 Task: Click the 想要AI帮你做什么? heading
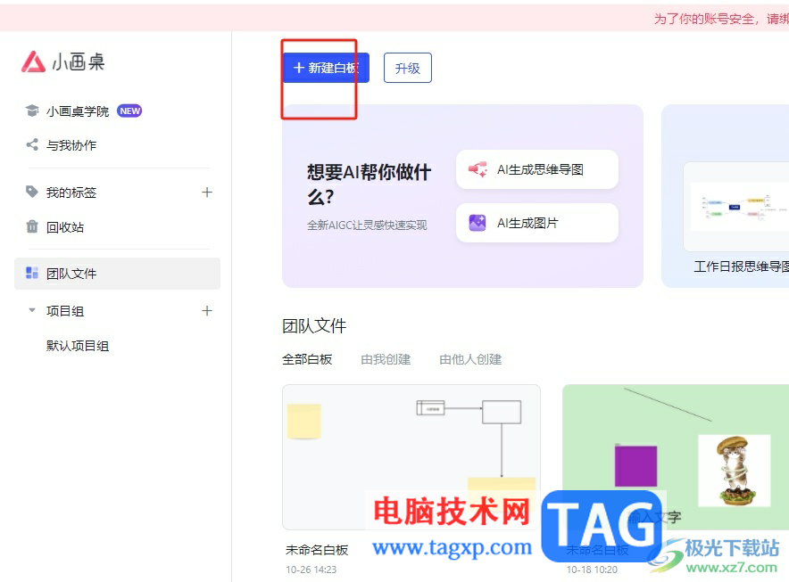(x=369, y=184)
